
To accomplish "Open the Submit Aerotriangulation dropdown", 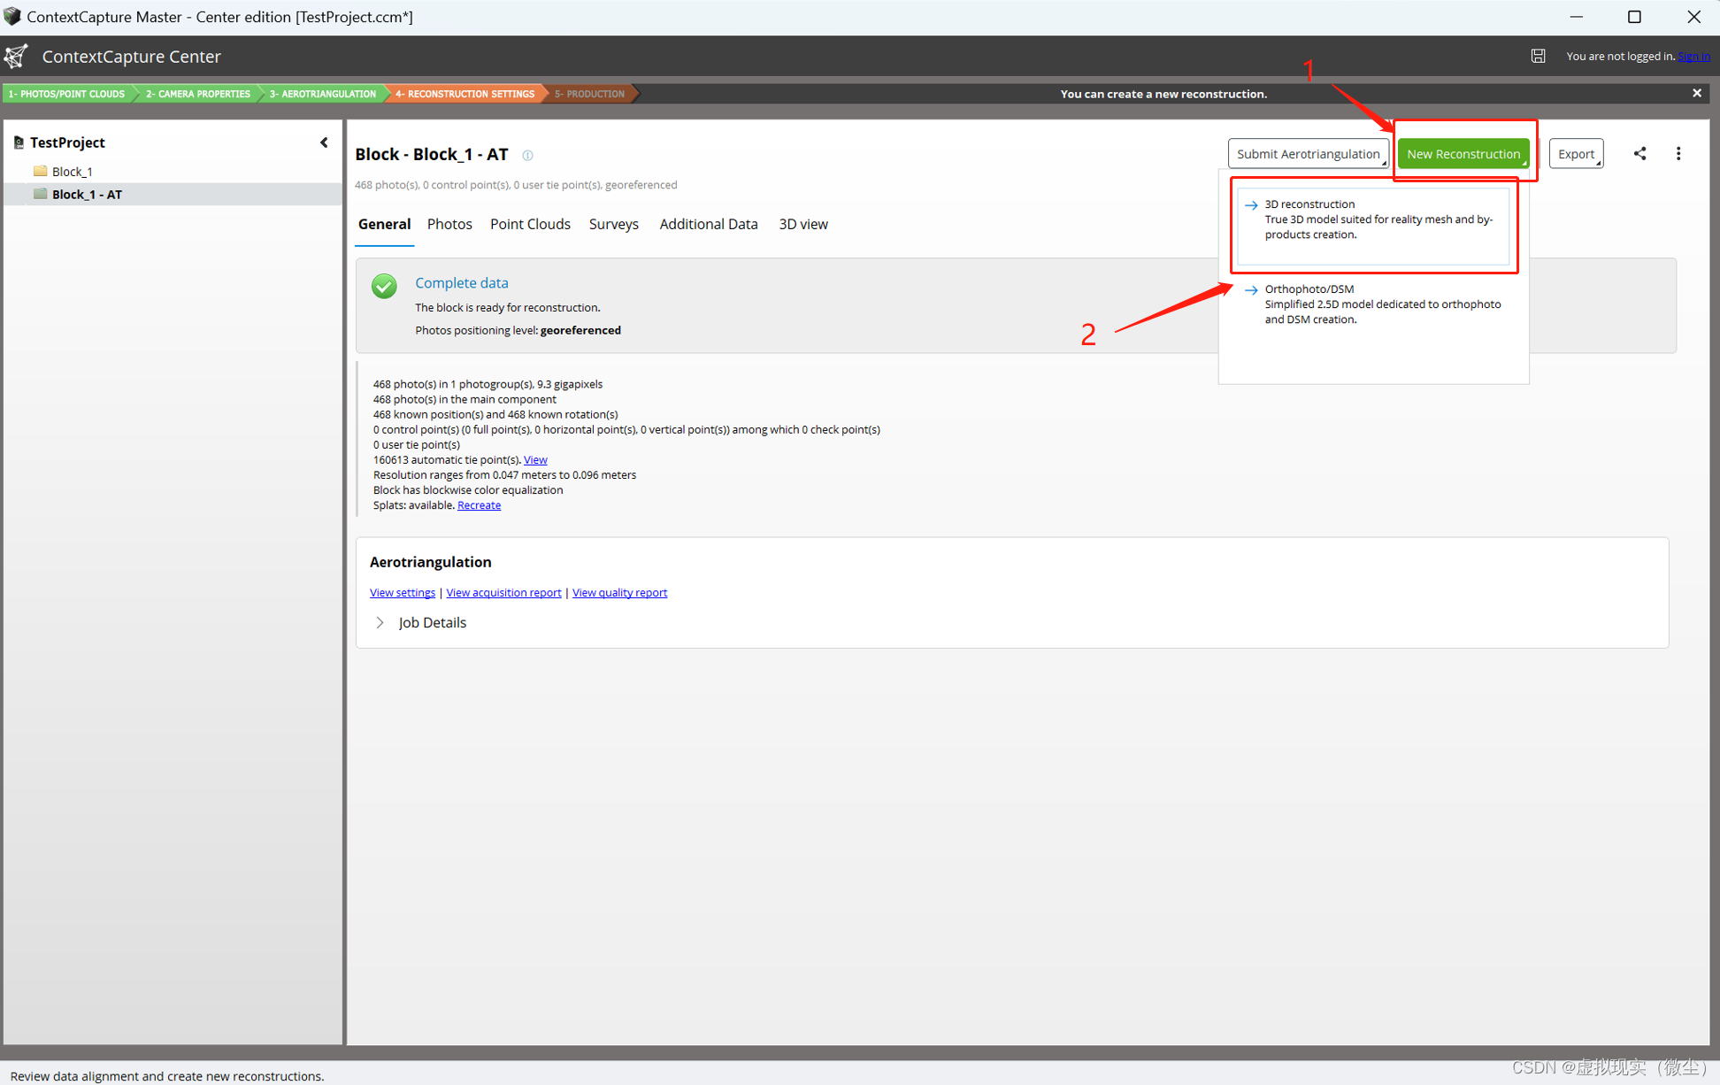I will 1309,153.
